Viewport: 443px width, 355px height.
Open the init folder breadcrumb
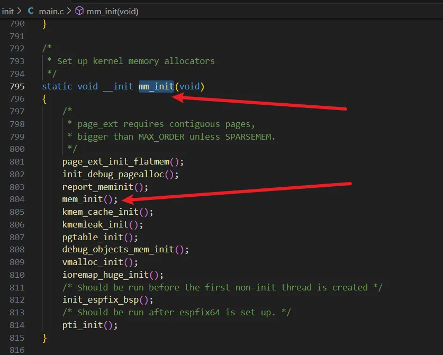[x=8, y=11]
